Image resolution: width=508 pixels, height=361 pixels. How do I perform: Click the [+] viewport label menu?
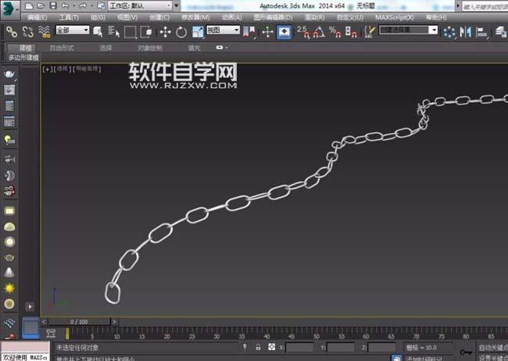(x=47, y=69)
